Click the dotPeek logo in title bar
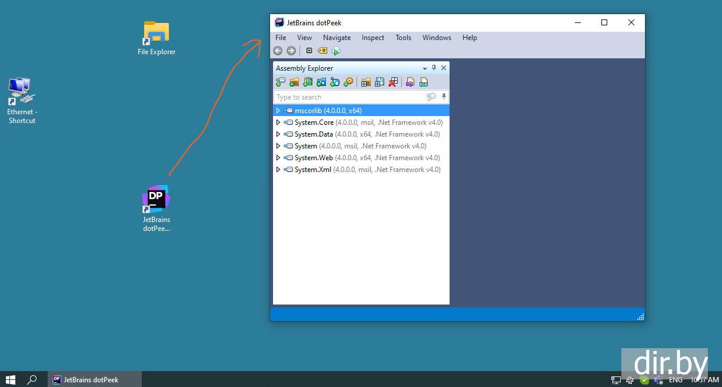Image resolution: width=722 pixels, height=387 pixels. (x=280, y=22)
